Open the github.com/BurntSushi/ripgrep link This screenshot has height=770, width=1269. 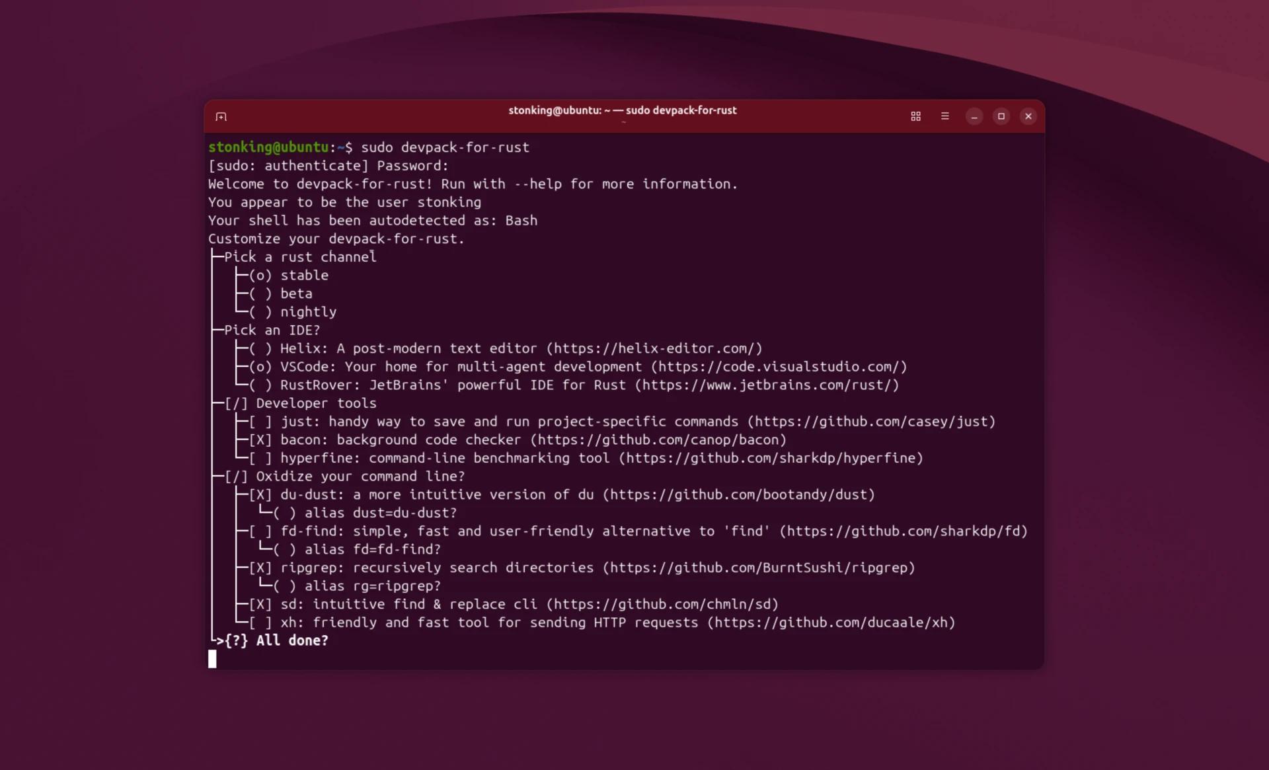[x=759, y=568]
